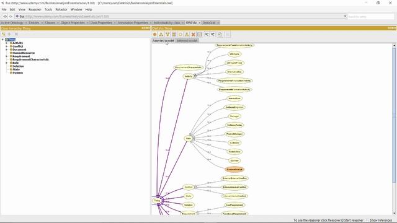Viewport: 397px width, 223px height.
Task: Select HumanResource in class hierarchy
Action: click(x=24, y=53)
